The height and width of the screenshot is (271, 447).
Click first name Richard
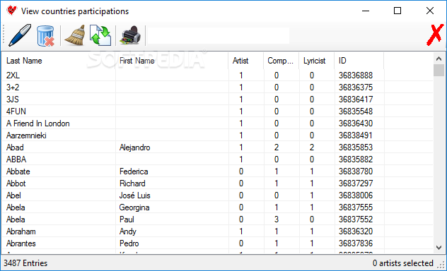pos(132,183)
